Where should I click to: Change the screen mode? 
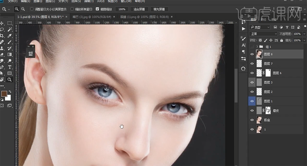click(9, 105)
